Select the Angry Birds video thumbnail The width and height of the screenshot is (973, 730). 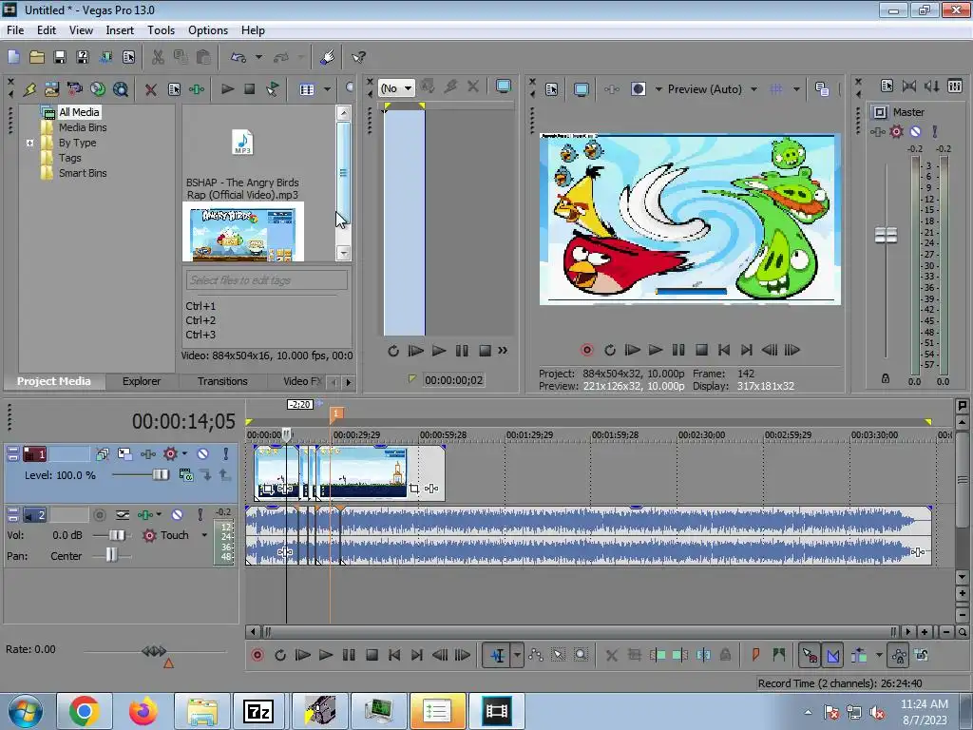(243, 234)
